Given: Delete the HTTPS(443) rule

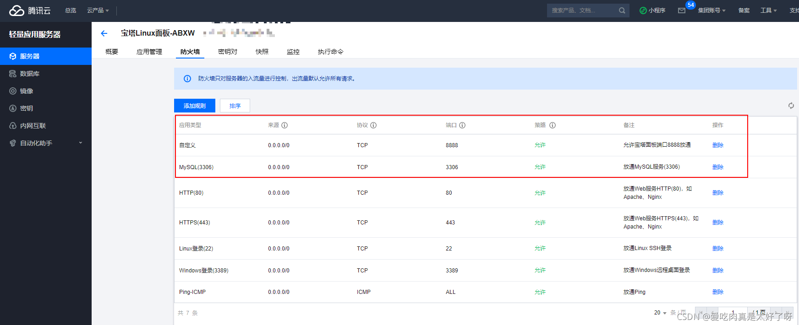Looking at the screenshot, I should pos(718,223).
